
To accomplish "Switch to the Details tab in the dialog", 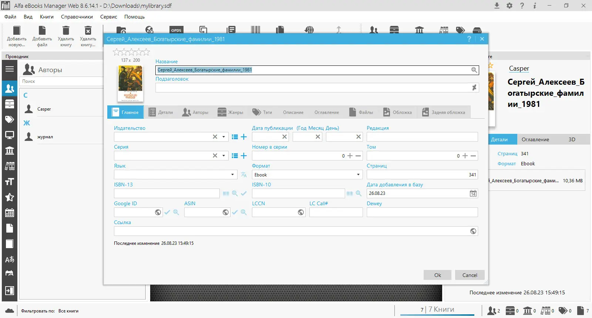I will coord(161,112).
